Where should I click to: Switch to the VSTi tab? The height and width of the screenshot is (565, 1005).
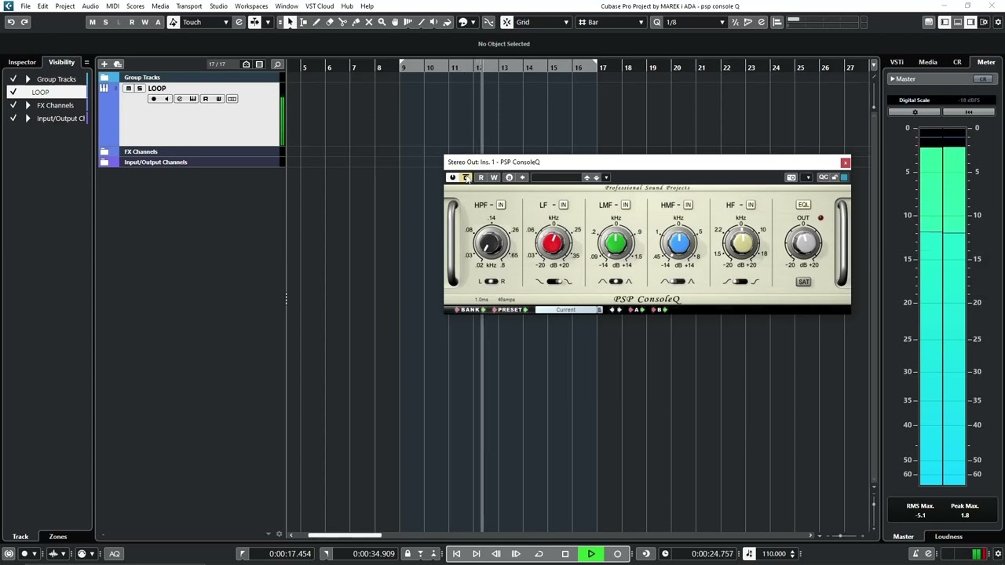897,62
